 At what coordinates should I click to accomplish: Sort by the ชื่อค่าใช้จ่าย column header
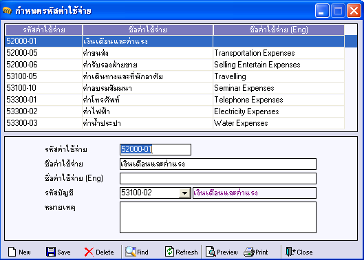point(148,30)
